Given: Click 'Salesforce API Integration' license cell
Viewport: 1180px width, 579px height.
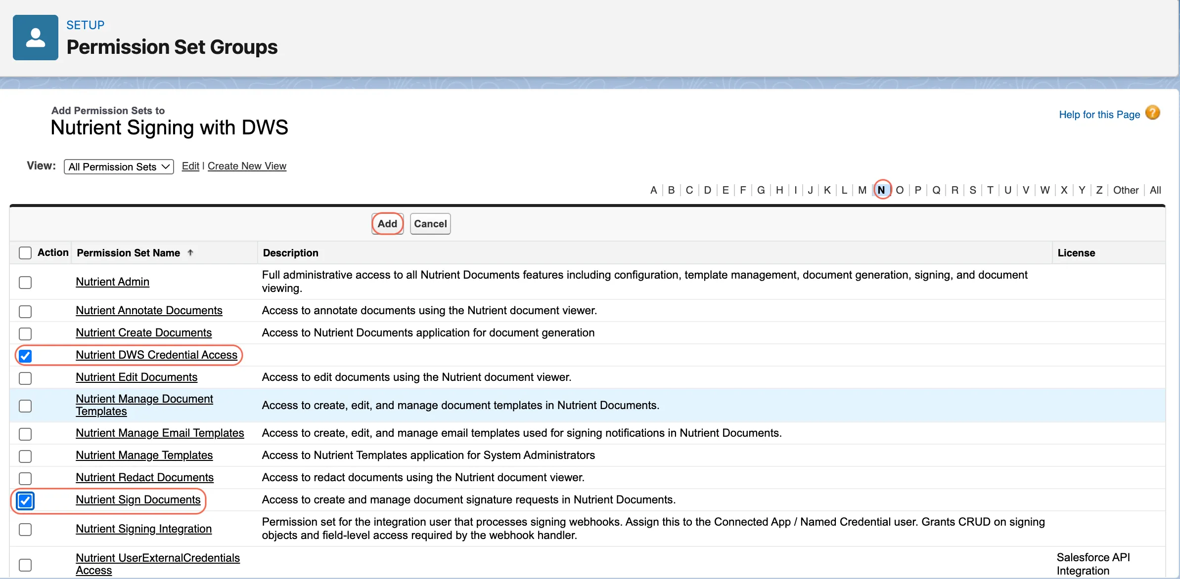Looking at the screenshot, I should (1093, 564).
